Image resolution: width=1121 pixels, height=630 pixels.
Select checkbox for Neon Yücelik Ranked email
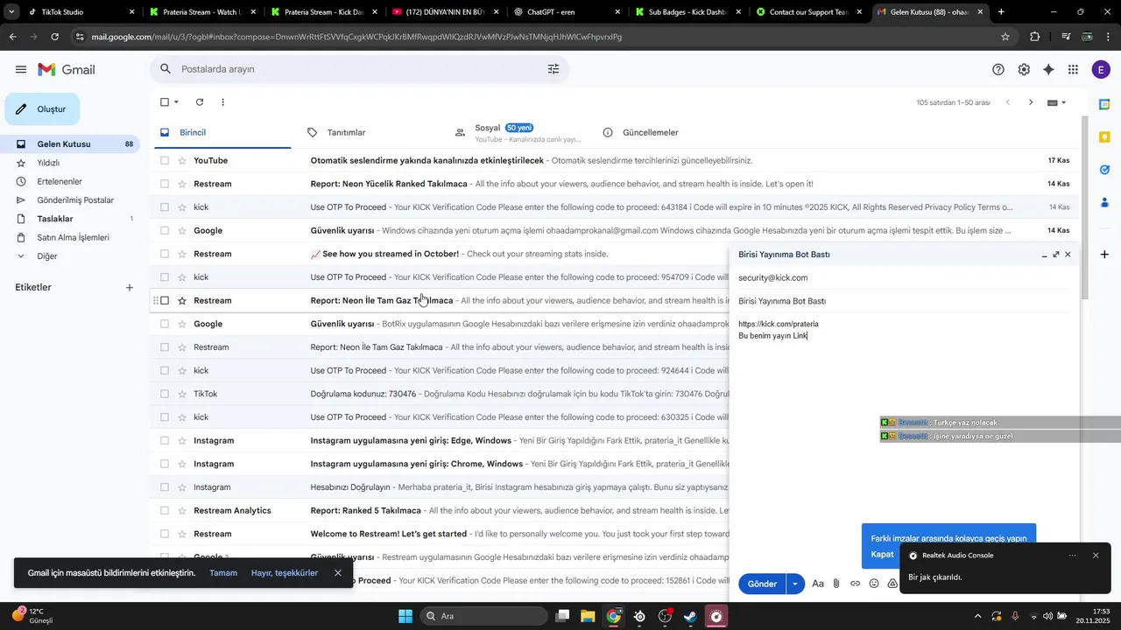[x=165, y=184]
